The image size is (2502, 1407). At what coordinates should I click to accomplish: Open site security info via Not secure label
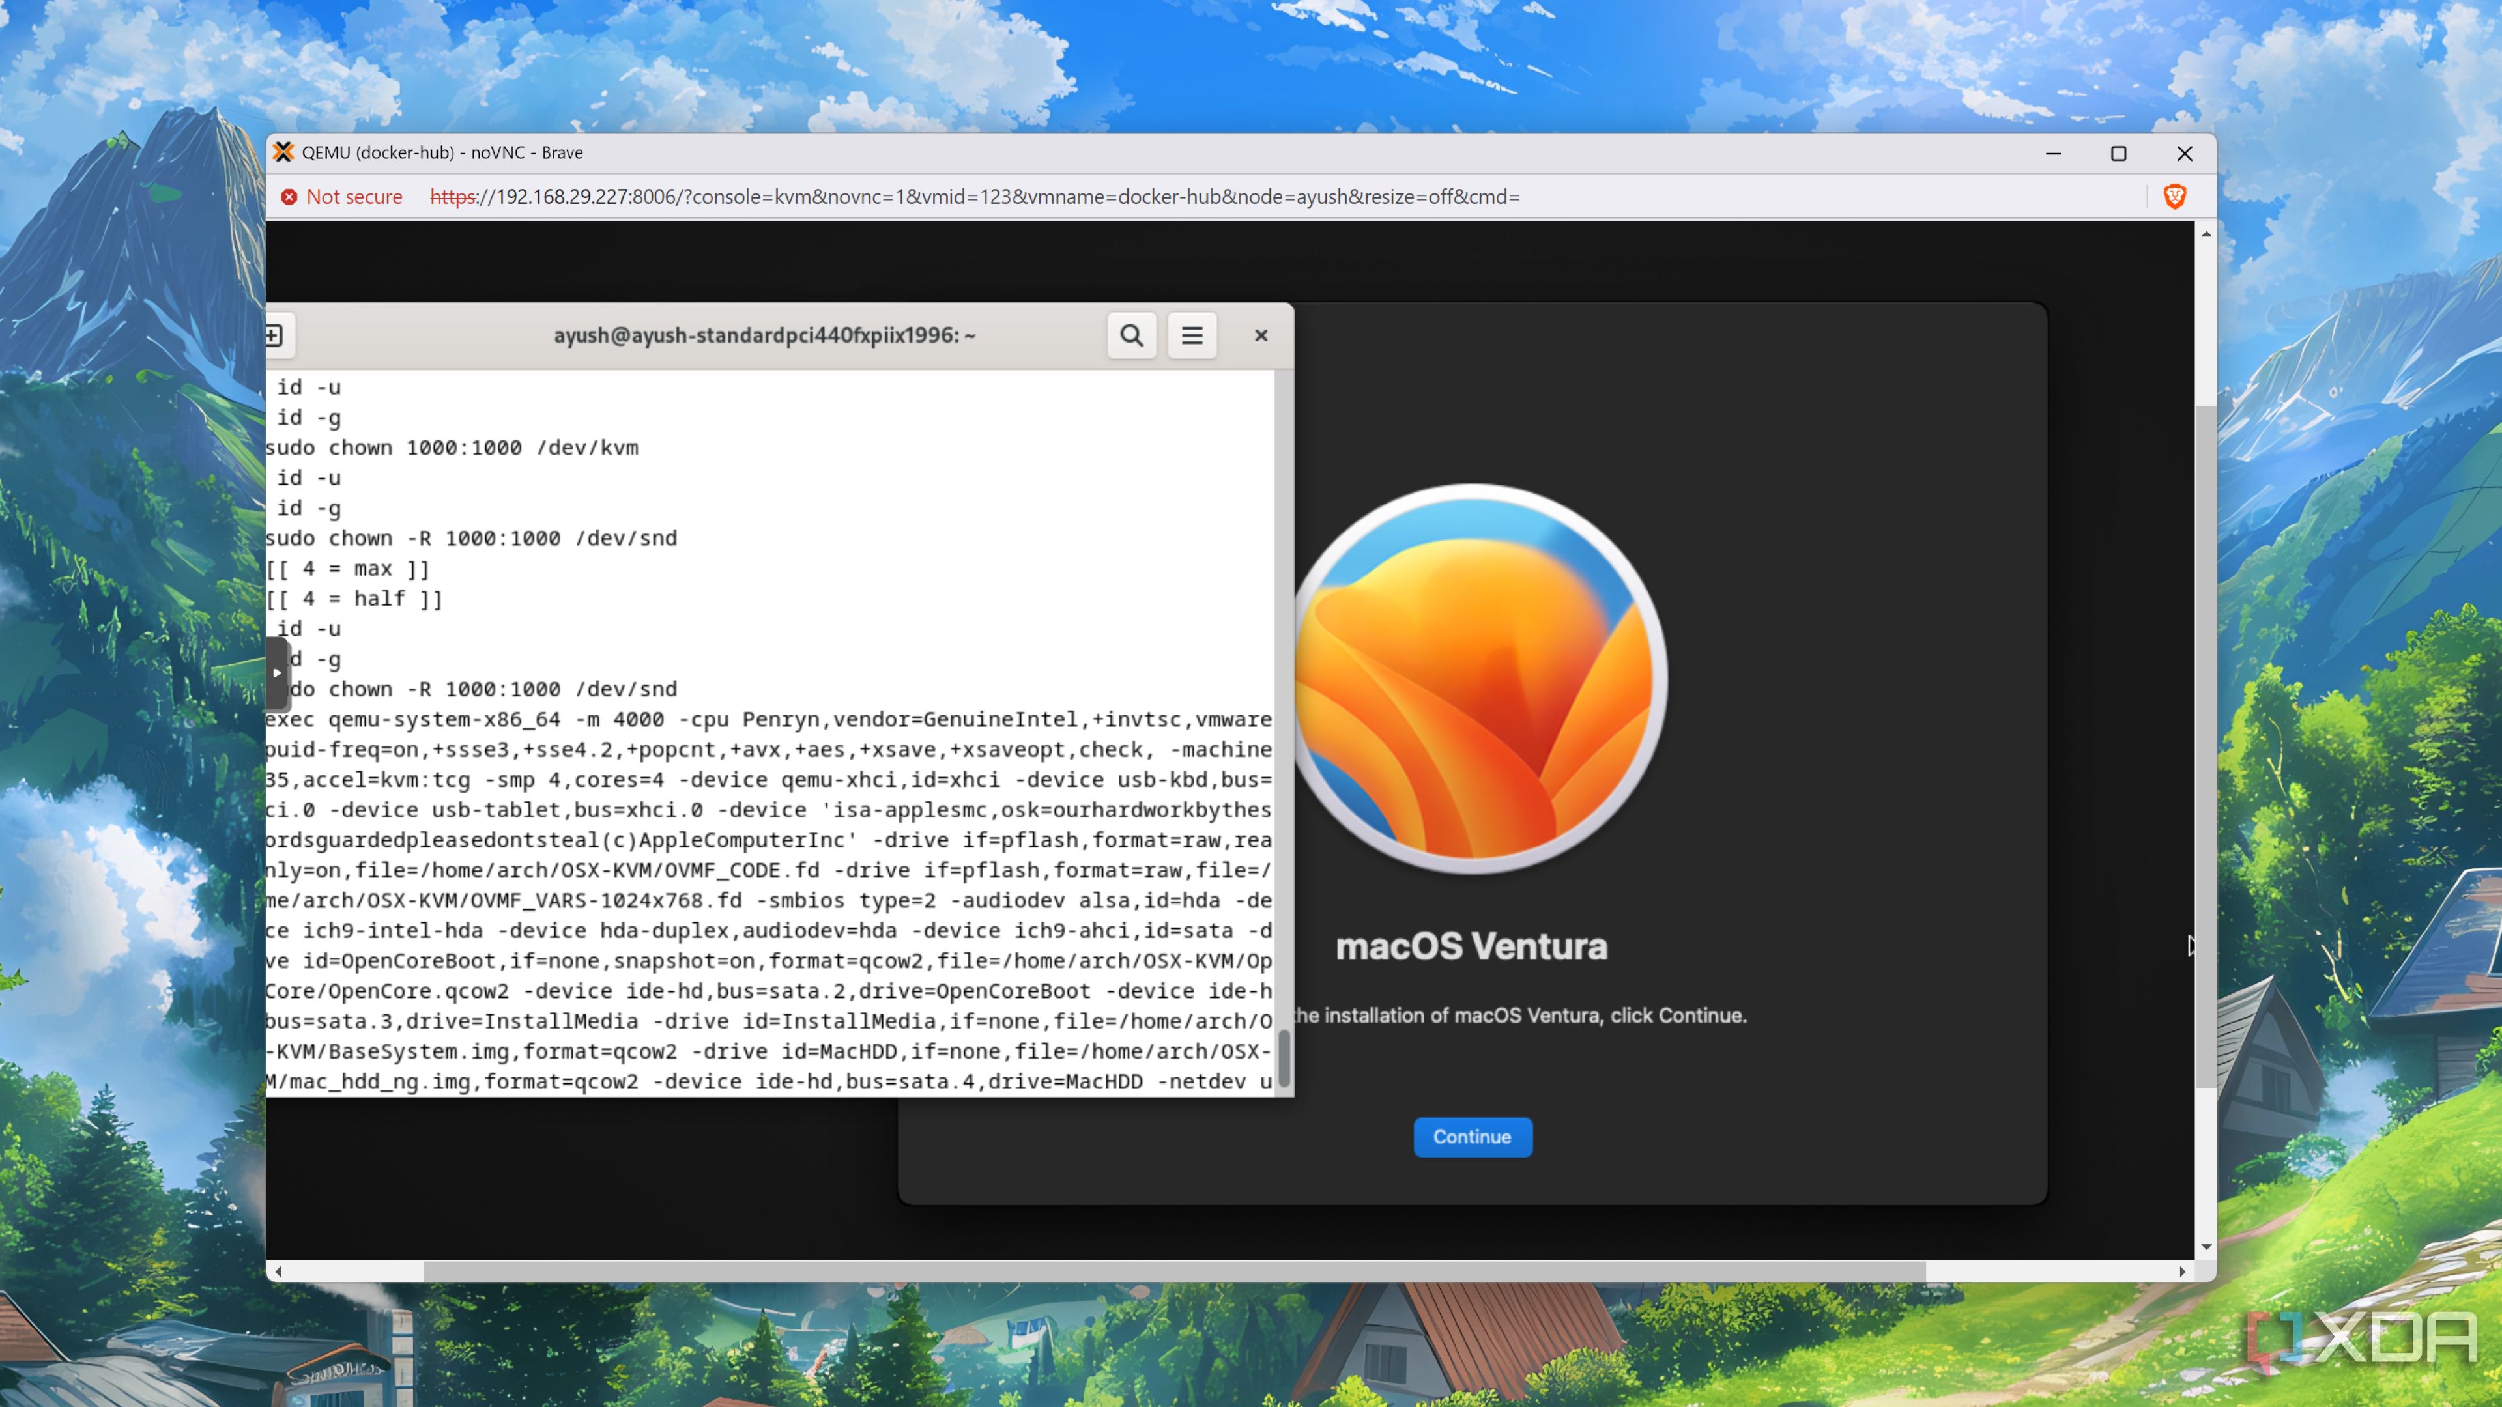click(x=354, y=196)
